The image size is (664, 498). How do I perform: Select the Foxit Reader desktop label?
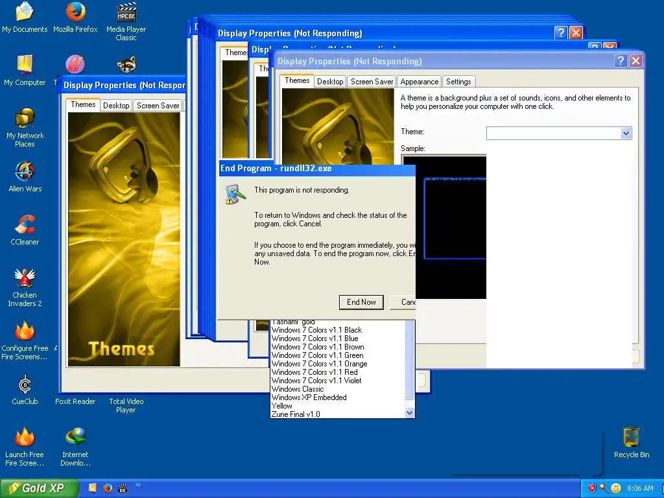(75, 401)
